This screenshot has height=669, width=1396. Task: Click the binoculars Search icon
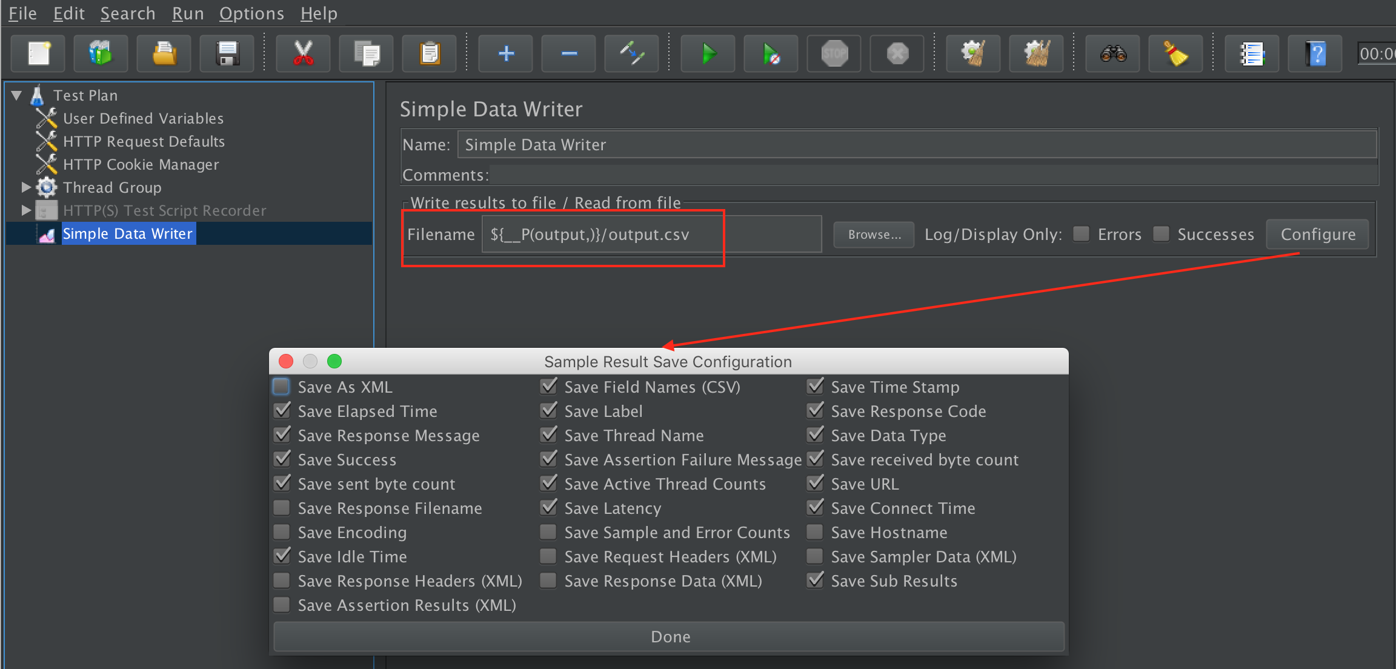coord(1113,54)
